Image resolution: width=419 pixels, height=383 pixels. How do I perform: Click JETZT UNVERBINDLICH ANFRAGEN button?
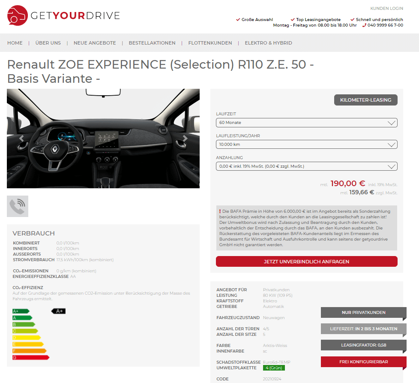(306, 262)
